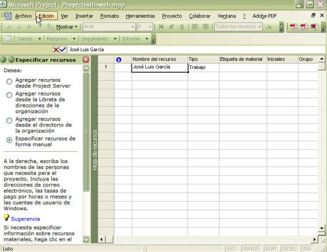Click the Nombre del recurso column header
Screen dimensions: 327x252
pyautogui.click(x=160, y=59)
